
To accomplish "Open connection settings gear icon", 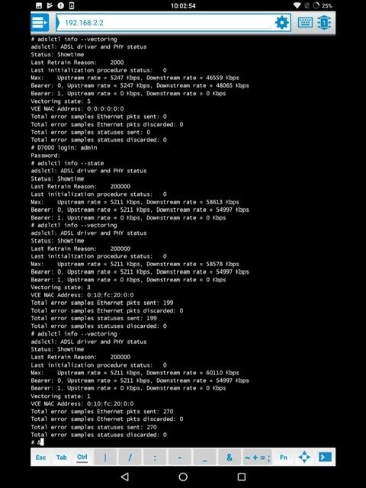I will [x=281, y=22].
